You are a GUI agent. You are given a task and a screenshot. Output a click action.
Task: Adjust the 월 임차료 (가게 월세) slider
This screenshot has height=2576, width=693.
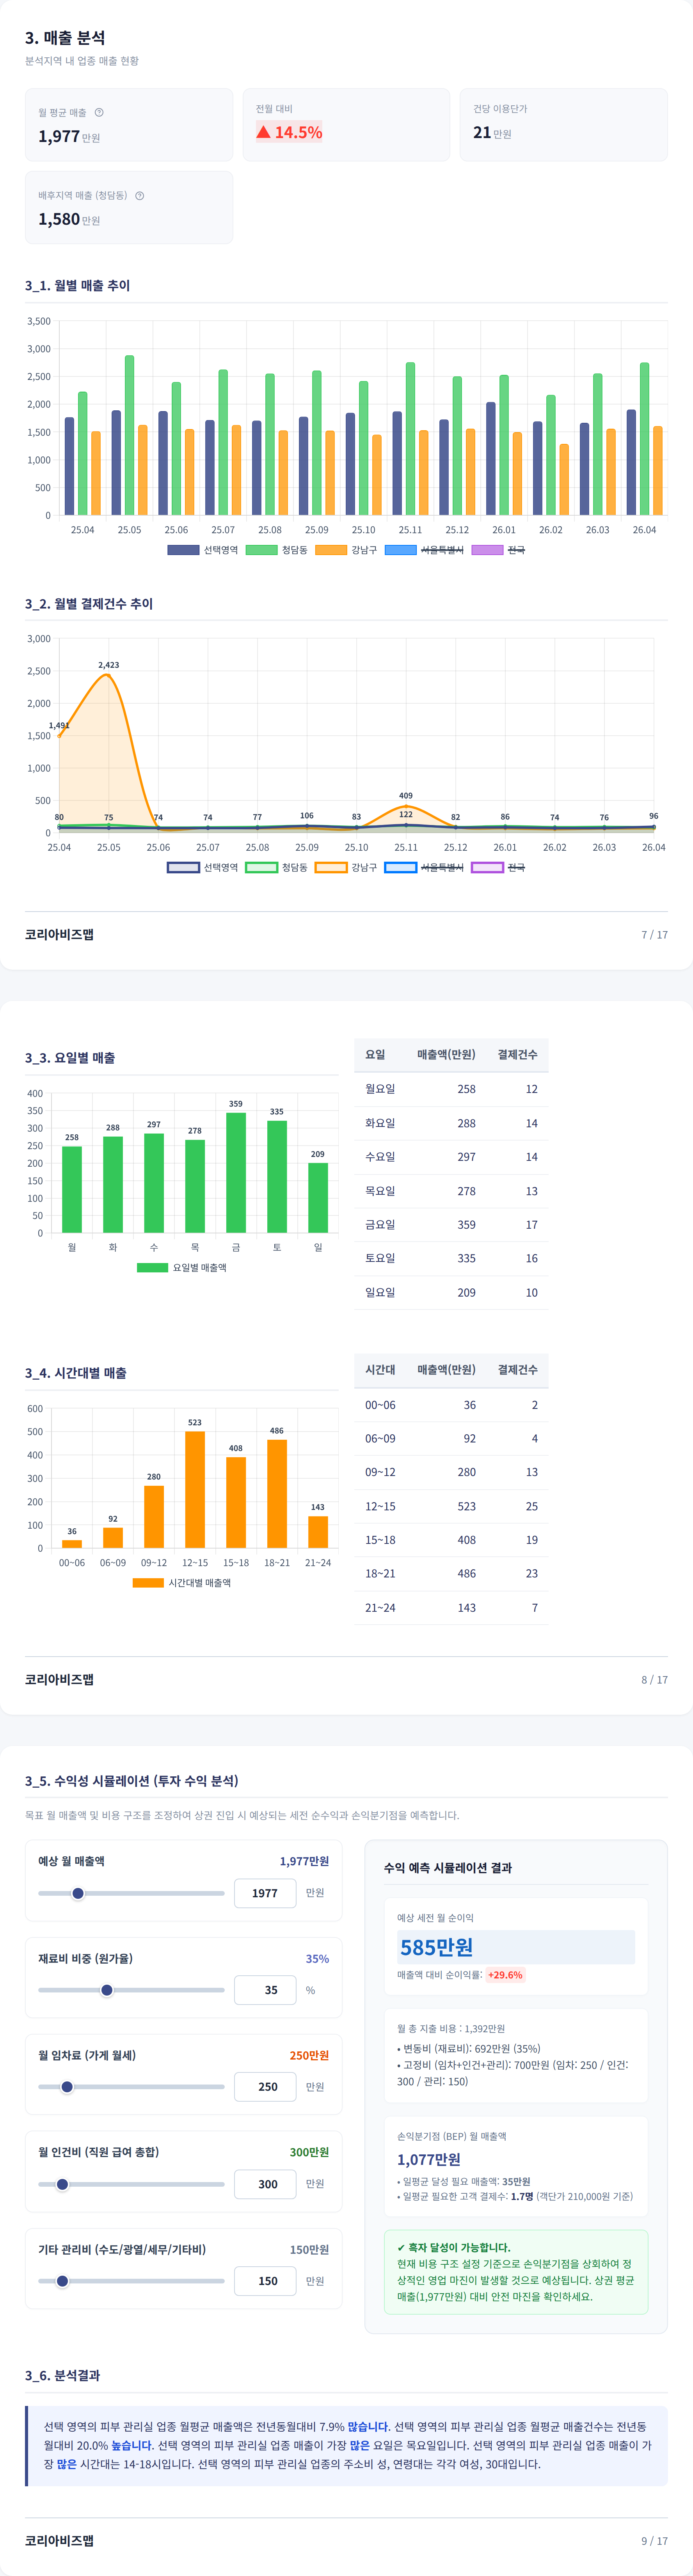[x=131, y=2087]
